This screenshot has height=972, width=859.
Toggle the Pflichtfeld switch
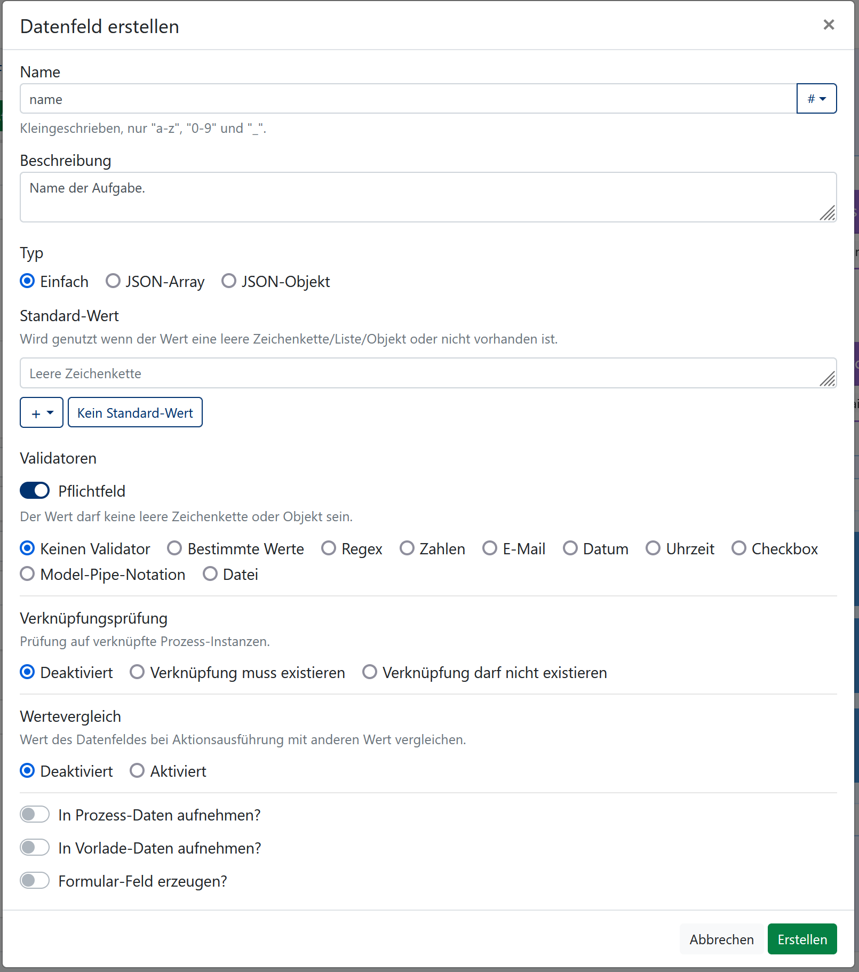coord(35,491)
